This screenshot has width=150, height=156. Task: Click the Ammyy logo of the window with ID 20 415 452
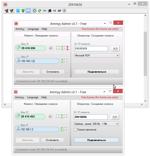pos(16,92)
